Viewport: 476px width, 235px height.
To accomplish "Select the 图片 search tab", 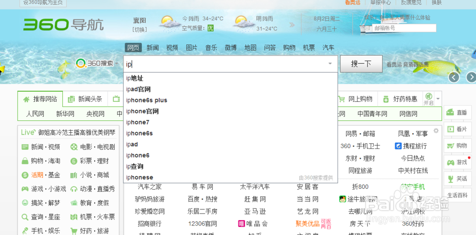I will [191, 48].
